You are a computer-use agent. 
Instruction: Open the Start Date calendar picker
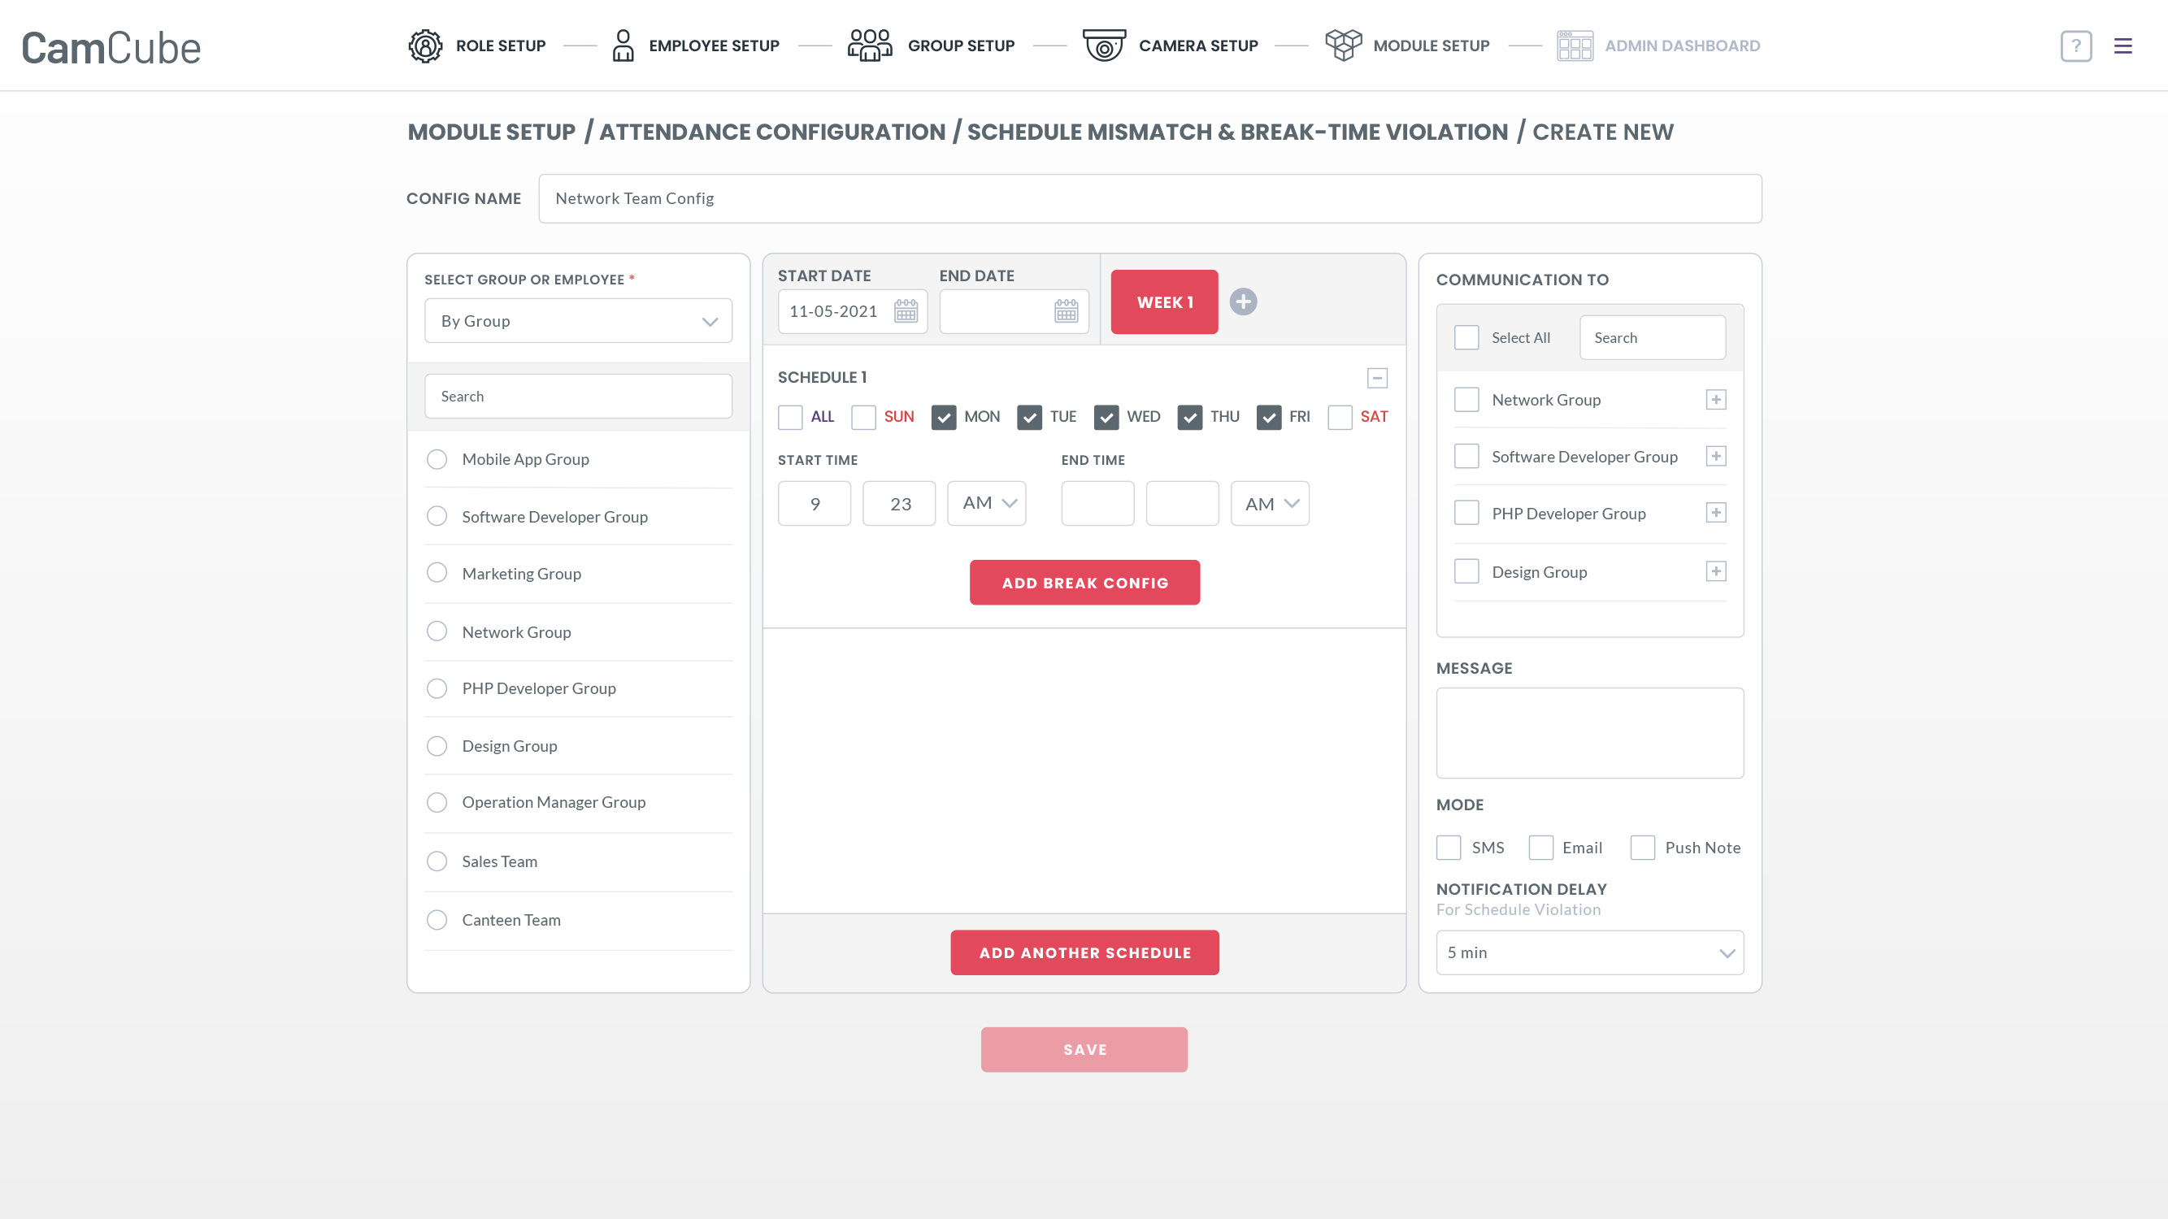[x=906, y=311]
